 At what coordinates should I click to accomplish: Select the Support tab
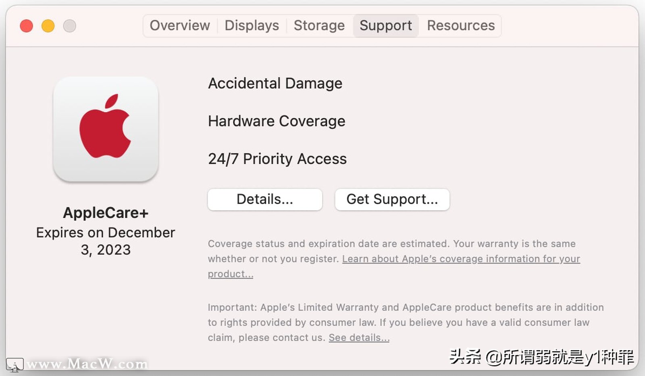point(385,25)
